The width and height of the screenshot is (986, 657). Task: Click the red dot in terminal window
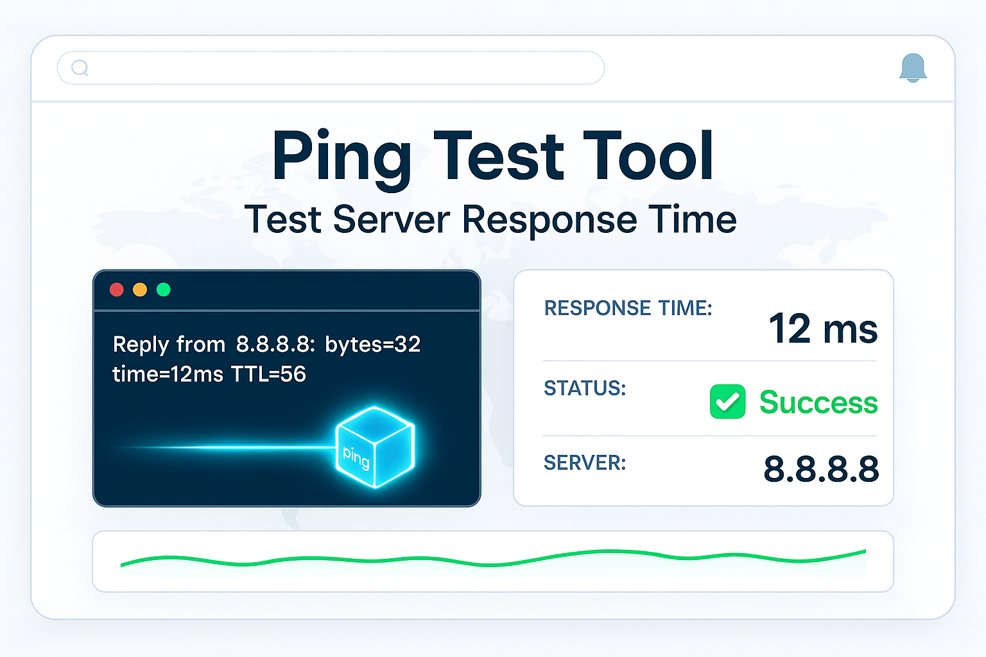[117, 290]
